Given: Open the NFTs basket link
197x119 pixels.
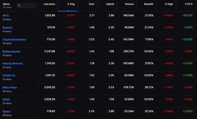Looking at the screenshot, I should [x=6, y=16].
